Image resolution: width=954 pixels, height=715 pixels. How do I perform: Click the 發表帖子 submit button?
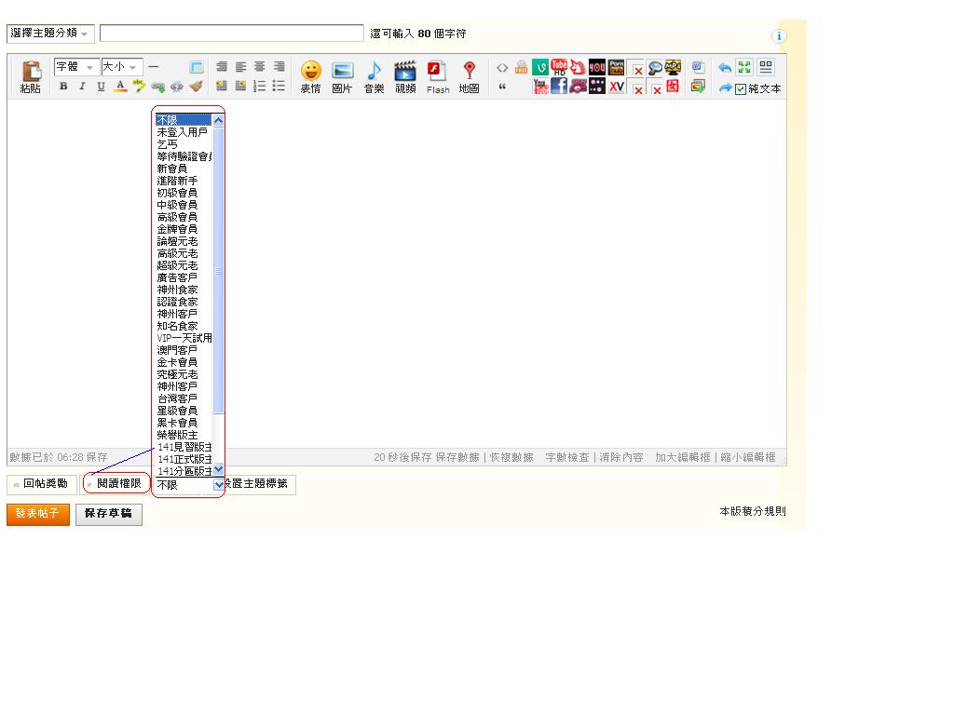(x=38, y=514)
